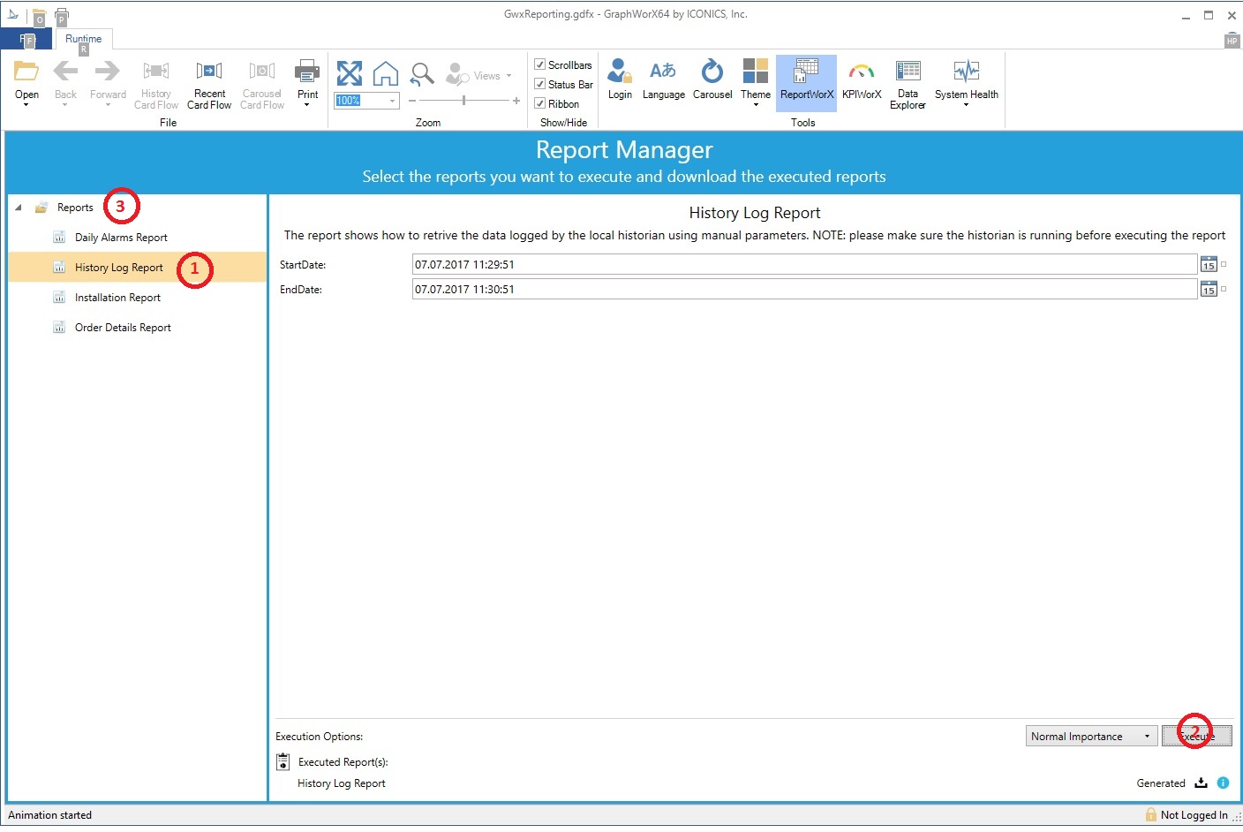1243x832 pixels.
Task: Expand the Back button history dropdown arrow
Action: (x=65, y=105)
